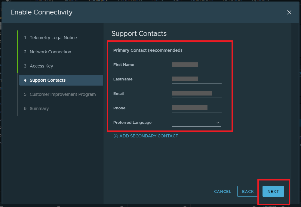Click the First Name input field
Screen dimensions: 301x207
[196, 65]
